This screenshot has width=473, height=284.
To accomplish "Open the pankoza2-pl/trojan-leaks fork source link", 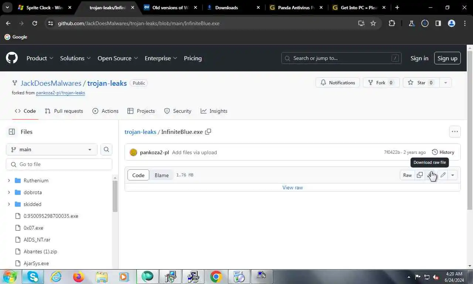I will point(61,93).
